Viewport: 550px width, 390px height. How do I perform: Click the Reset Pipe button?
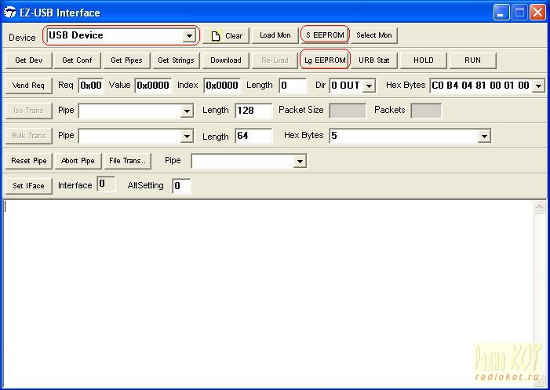point(29,161)
